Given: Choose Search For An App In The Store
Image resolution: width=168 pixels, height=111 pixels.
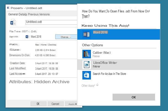Looking at the screenshot, I should click(119, 75).
